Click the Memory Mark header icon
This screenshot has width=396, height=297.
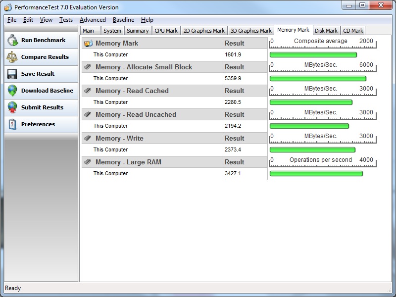(89, 43)
